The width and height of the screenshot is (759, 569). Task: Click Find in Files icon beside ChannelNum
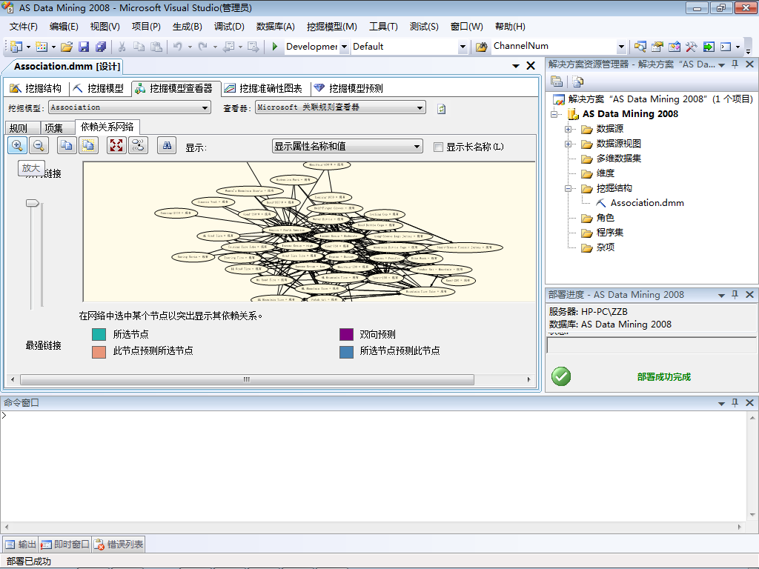click(x=481, y=47)
